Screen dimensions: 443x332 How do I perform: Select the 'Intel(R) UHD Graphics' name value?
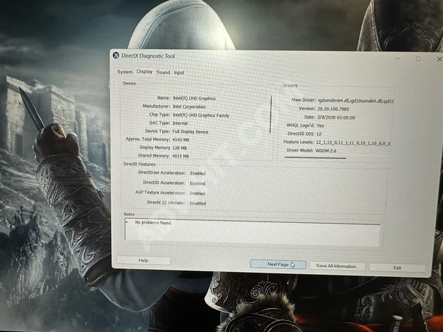(x=194, y=98)
